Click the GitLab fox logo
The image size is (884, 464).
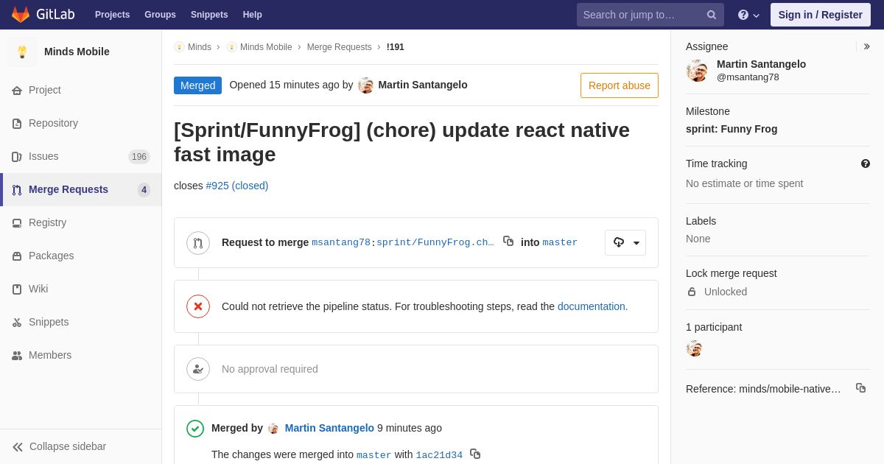pos(21,15)
